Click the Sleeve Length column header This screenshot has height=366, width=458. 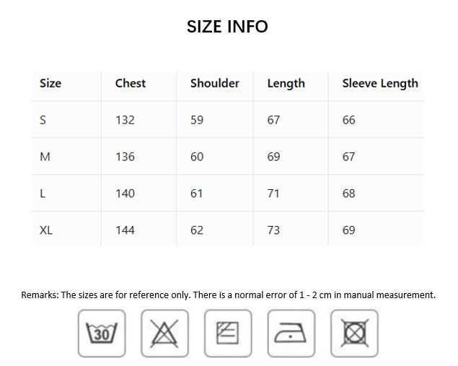click(x=380, y=83)
